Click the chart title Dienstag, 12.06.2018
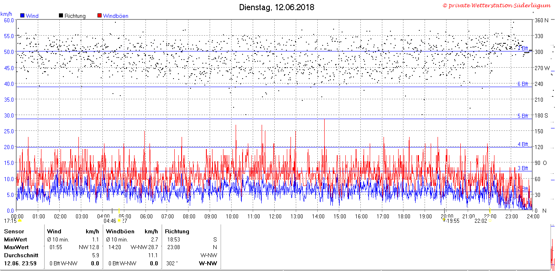This screenshot has height=271, width=555. (x=277, y=7)
